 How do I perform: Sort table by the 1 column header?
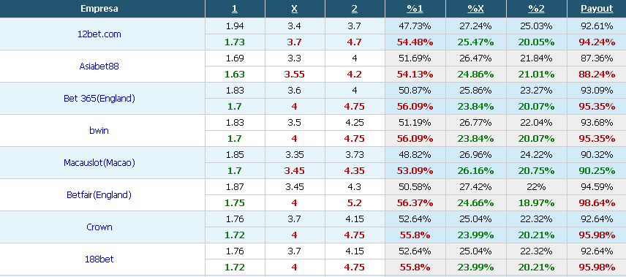(235, 9)
